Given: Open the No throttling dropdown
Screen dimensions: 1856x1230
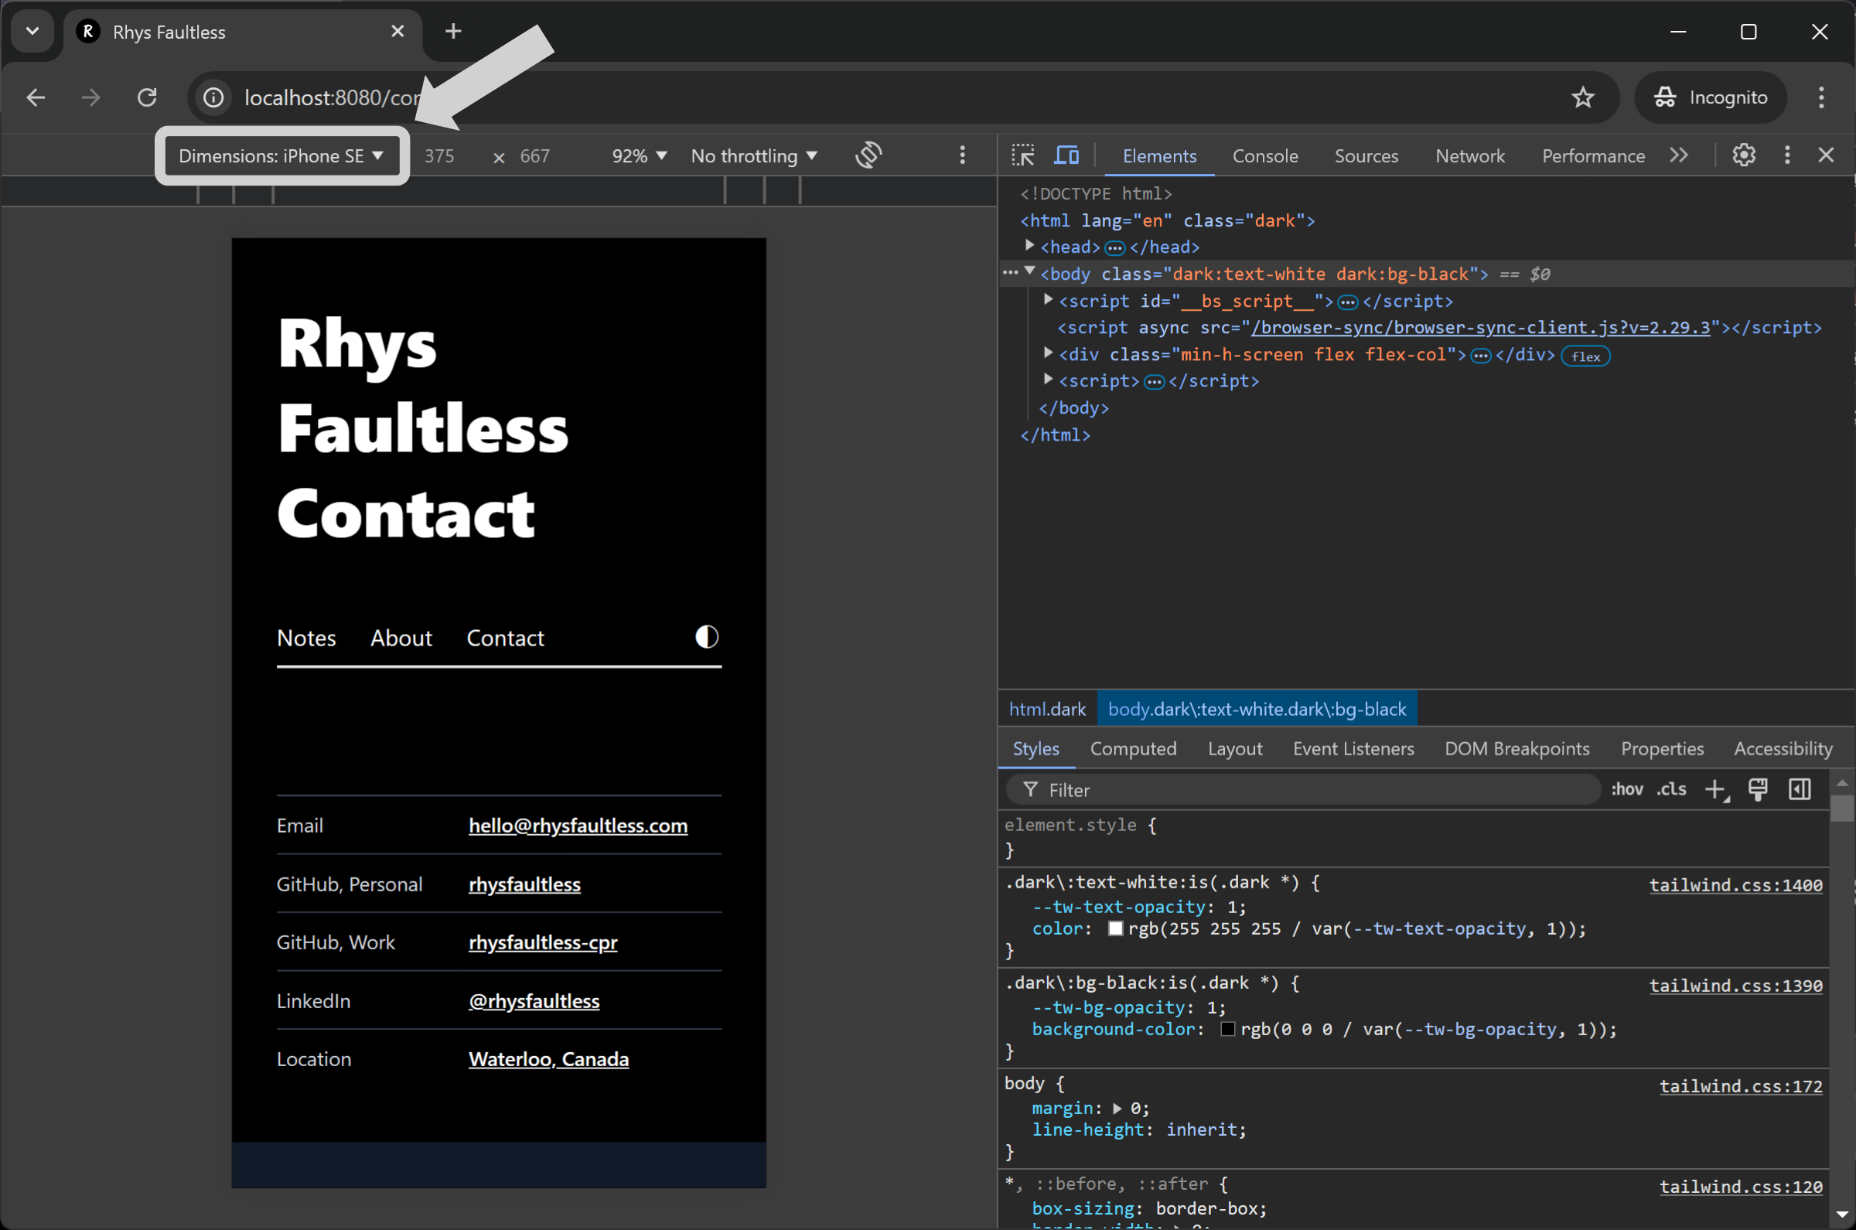Looking at the screenshot, I should coord(754,155).
